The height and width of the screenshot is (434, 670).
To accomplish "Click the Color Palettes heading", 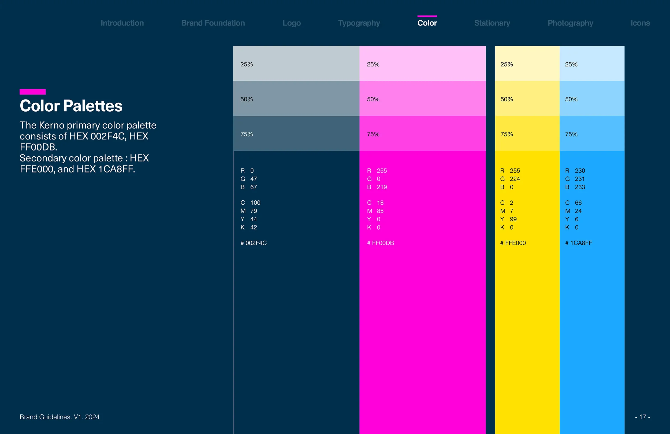I will click(x=71, y=106).
